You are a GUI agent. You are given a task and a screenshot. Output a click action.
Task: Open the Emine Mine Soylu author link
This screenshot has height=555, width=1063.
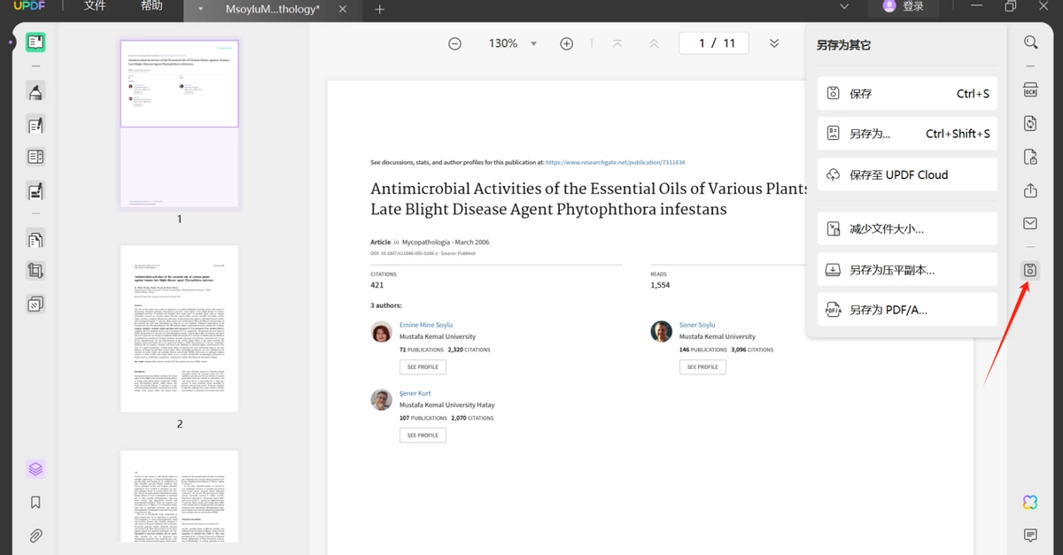(425, 325)
